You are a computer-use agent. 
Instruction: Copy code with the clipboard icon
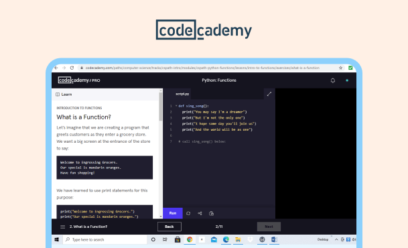pyautogui.click(x=211, y=213)
